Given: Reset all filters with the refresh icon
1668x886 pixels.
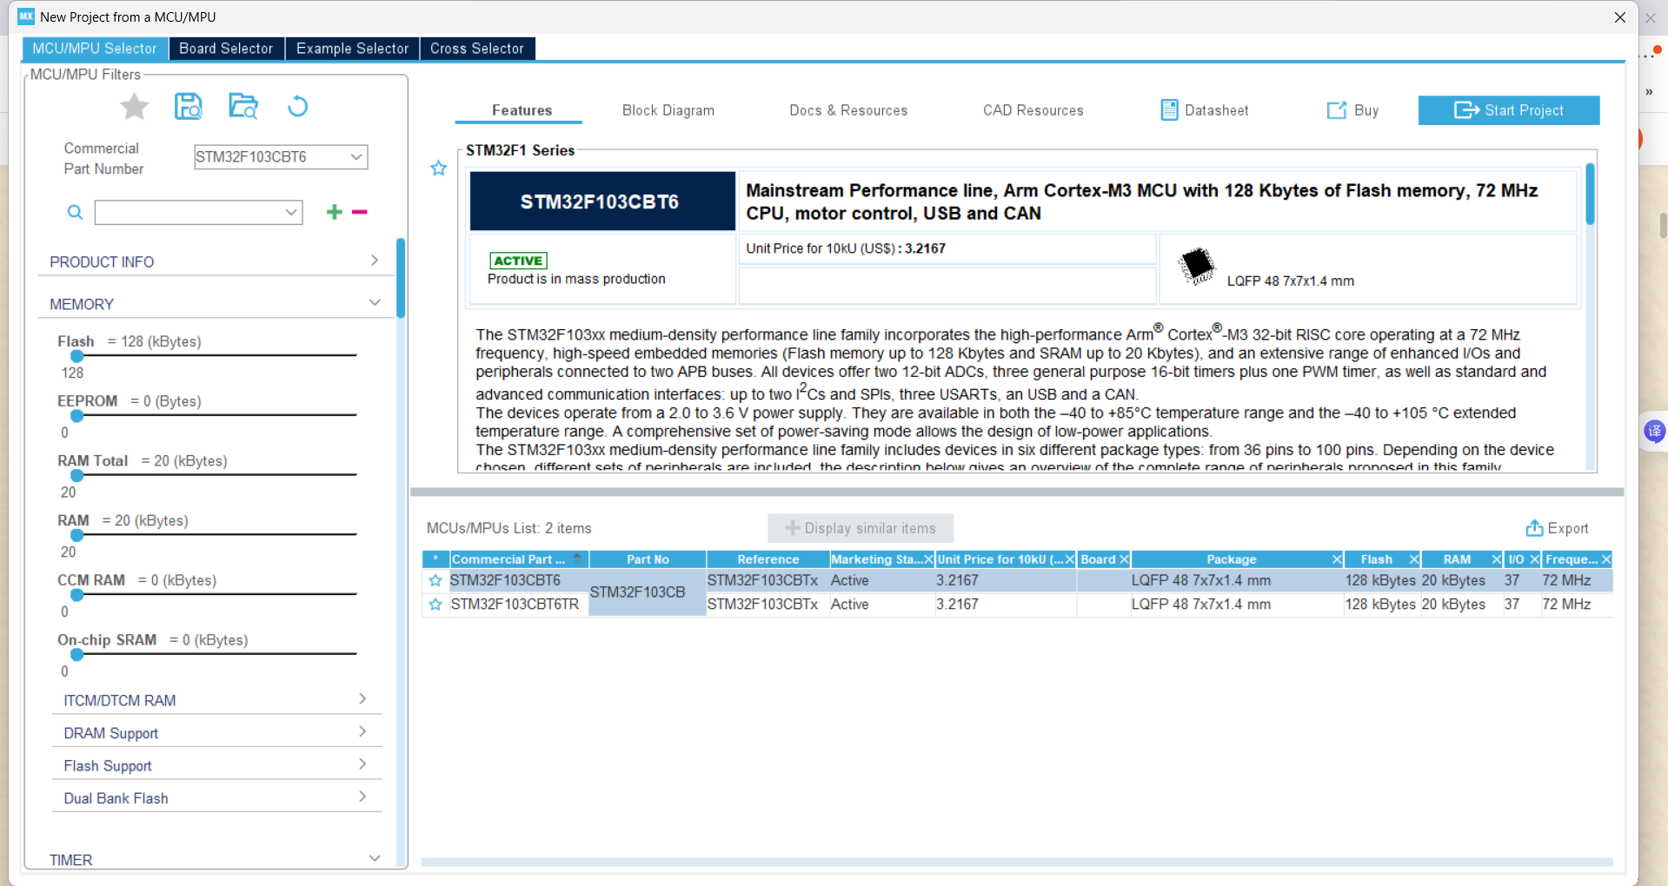Looking at the screenshot, I should click(x=297, y=106).
